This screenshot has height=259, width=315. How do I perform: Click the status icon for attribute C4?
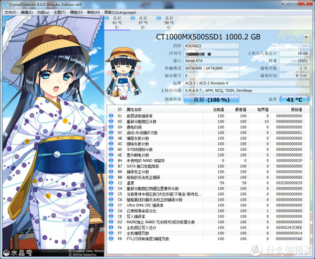(x=111, y=188)
